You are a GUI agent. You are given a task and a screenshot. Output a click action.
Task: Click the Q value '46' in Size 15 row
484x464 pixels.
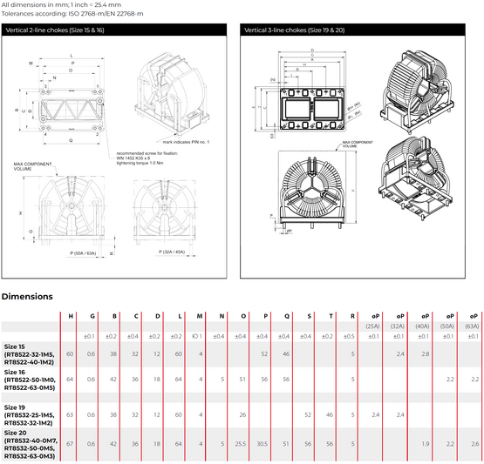click(x=286, y=353)
